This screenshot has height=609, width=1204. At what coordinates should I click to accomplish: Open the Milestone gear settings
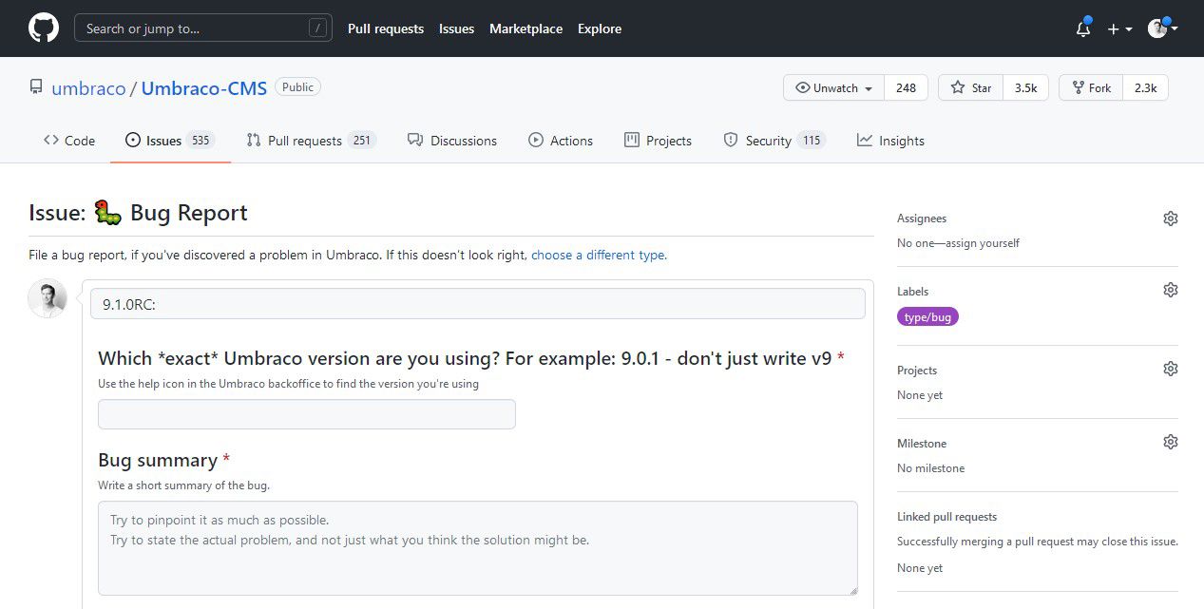point(1171,442)
